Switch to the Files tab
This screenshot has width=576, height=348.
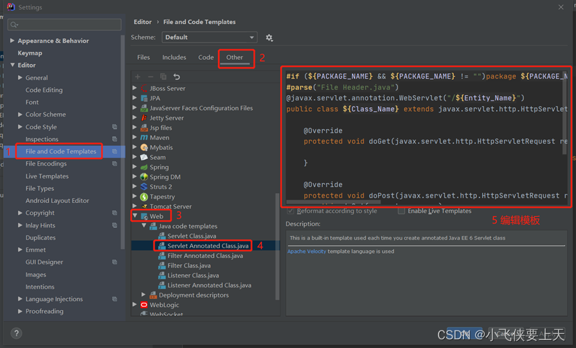pyautogui.click(x=143, y=57)
